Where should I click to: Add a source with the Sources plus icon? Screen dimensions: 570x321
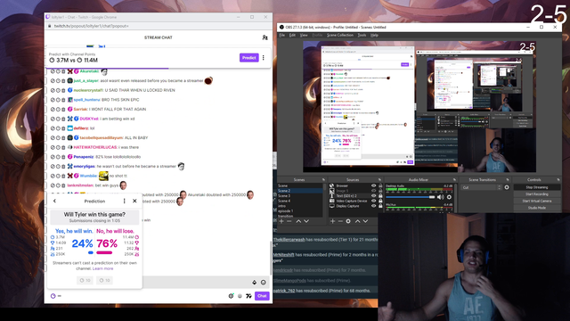(332, 221)
